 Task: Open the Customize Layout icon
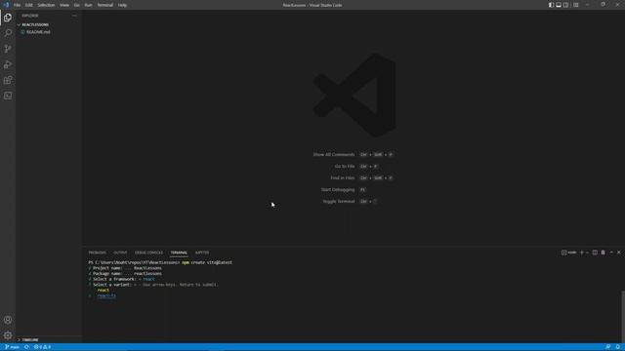(575, 5)
